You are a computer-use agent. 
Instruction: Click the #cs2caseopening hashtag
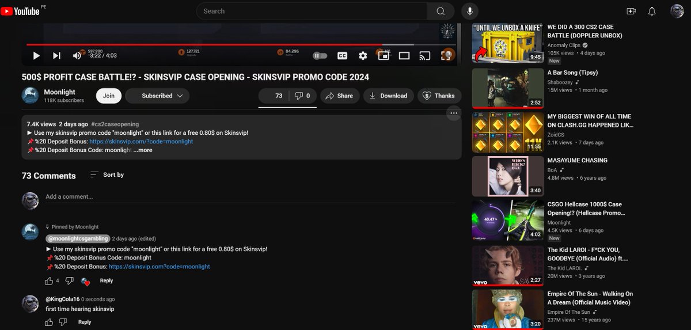115,124
